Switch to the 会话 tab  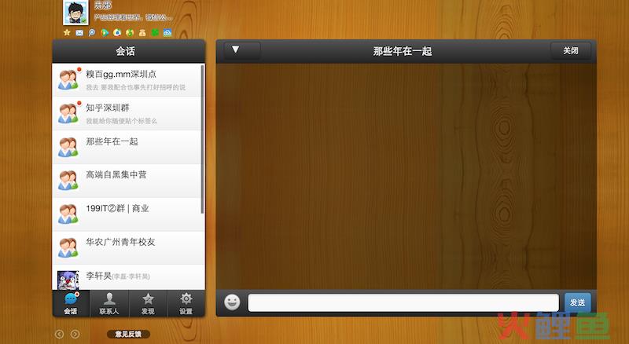click(71, 303)
